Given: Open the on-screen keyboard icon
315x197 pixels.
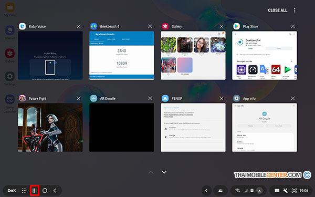Looking at the screenshot, I should (277, 190).
